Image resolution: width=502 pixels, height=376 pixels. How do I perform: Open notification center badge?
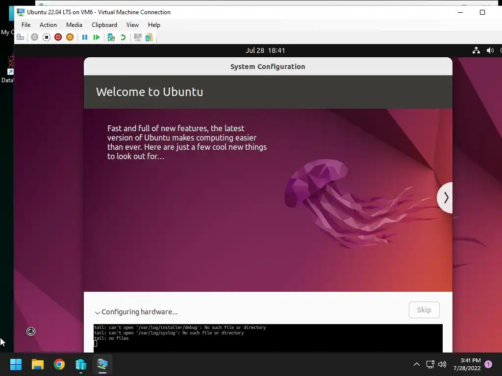pos(488,364)
